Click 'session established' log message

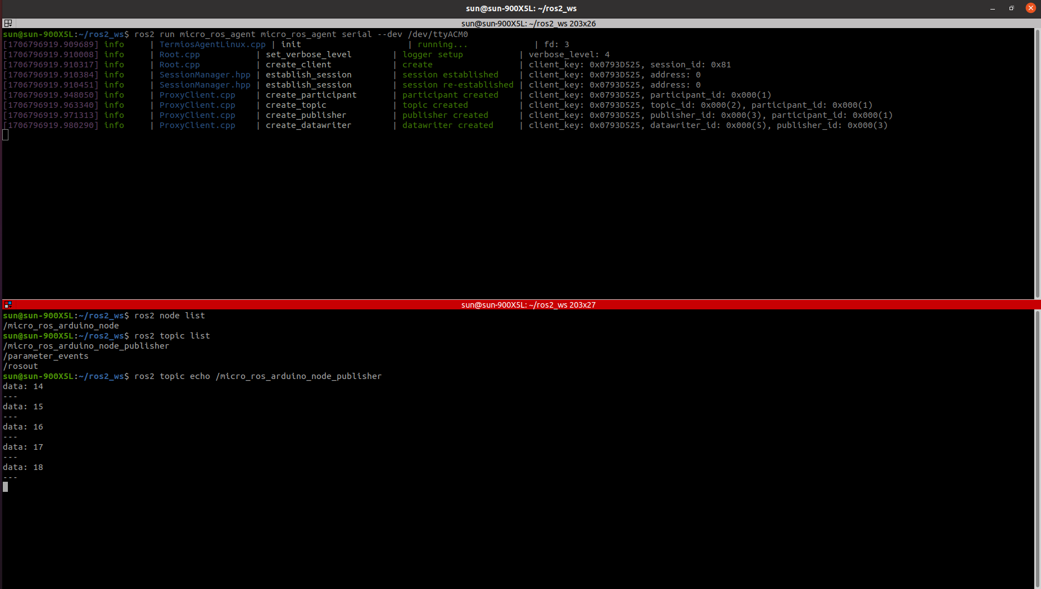pyautogui.click(x=450, y=75)
